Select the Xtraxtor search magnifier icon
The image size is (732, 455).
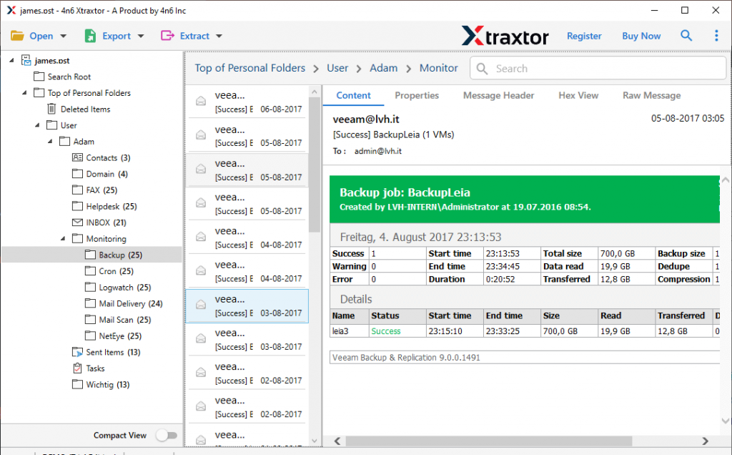coord(686,35)
